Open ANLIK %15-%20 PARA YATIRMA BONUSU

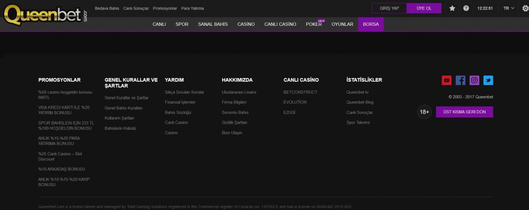(59, 141)
